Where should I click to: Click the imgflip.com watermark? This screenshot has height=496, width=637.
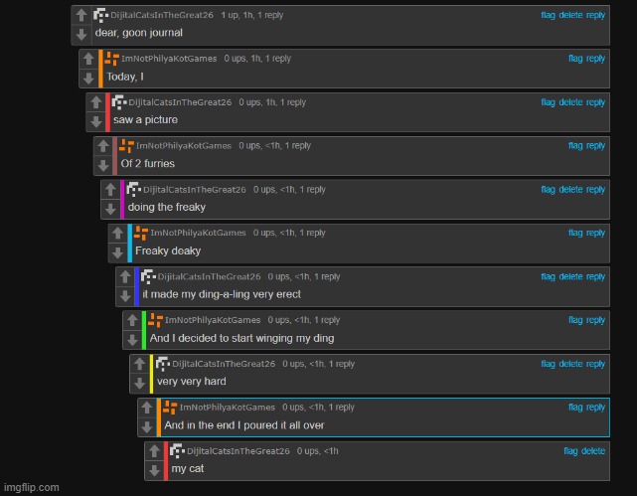(31, 487)
